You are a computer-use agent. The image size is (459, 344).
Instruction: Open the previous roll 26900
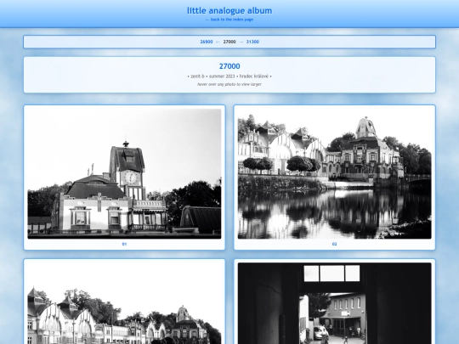207,42
